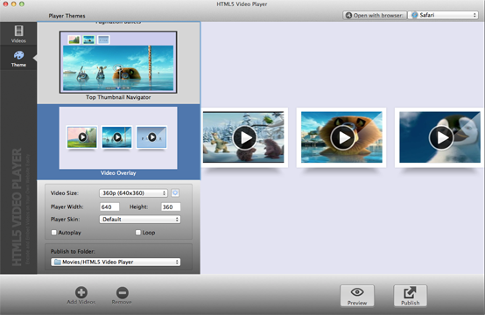The height and width of the screenshot is (315, 485).
Task: Click the Remove minus icon
Action: tap(123, 292)
